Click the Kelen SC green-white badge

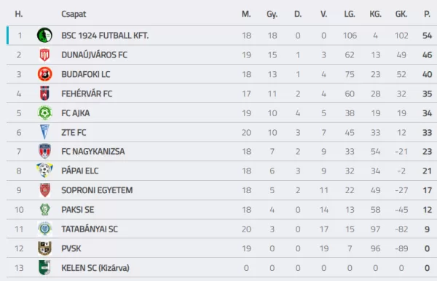pyautogui.click(x=44, y=267)
